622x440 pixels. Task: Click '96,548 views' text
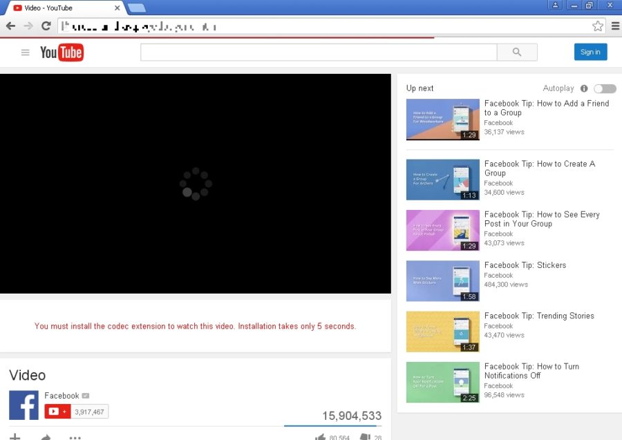click(505, 395)
